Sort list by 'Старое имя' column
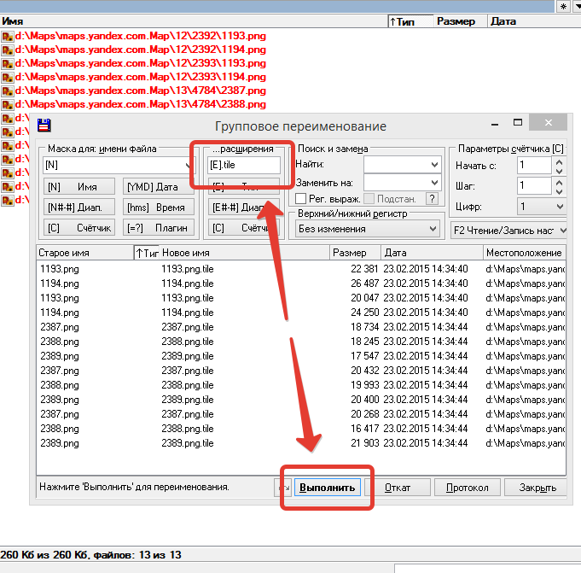The height and width of the screenshot is (573, 581). pos(84,253)
